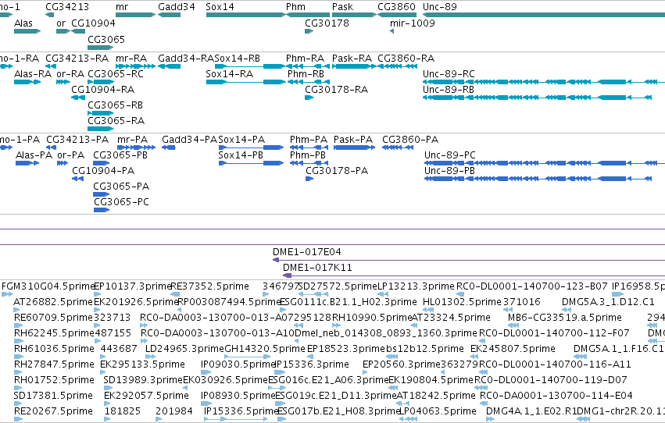Click transcript Phm-RB label
This screenshot has height=423, width=665.
pyautogui.click(x=306, y=73)
